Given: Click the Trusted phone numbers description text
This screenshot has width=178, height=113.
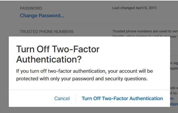Looking at the screenshot, I should (x=145, y=31).
